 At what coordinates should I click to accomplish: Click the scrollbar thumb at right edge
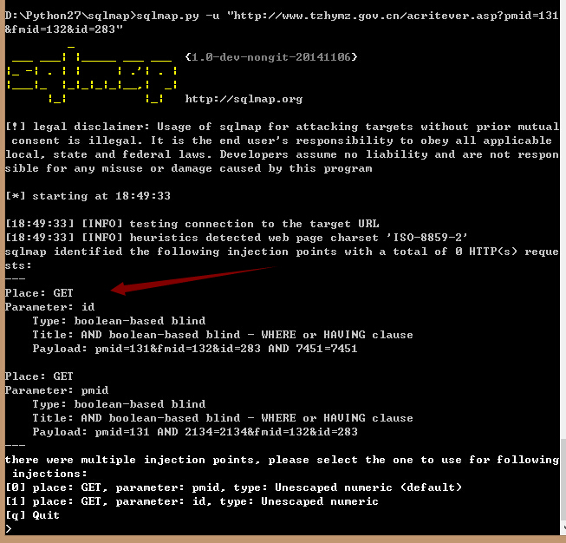pos(563,480)
